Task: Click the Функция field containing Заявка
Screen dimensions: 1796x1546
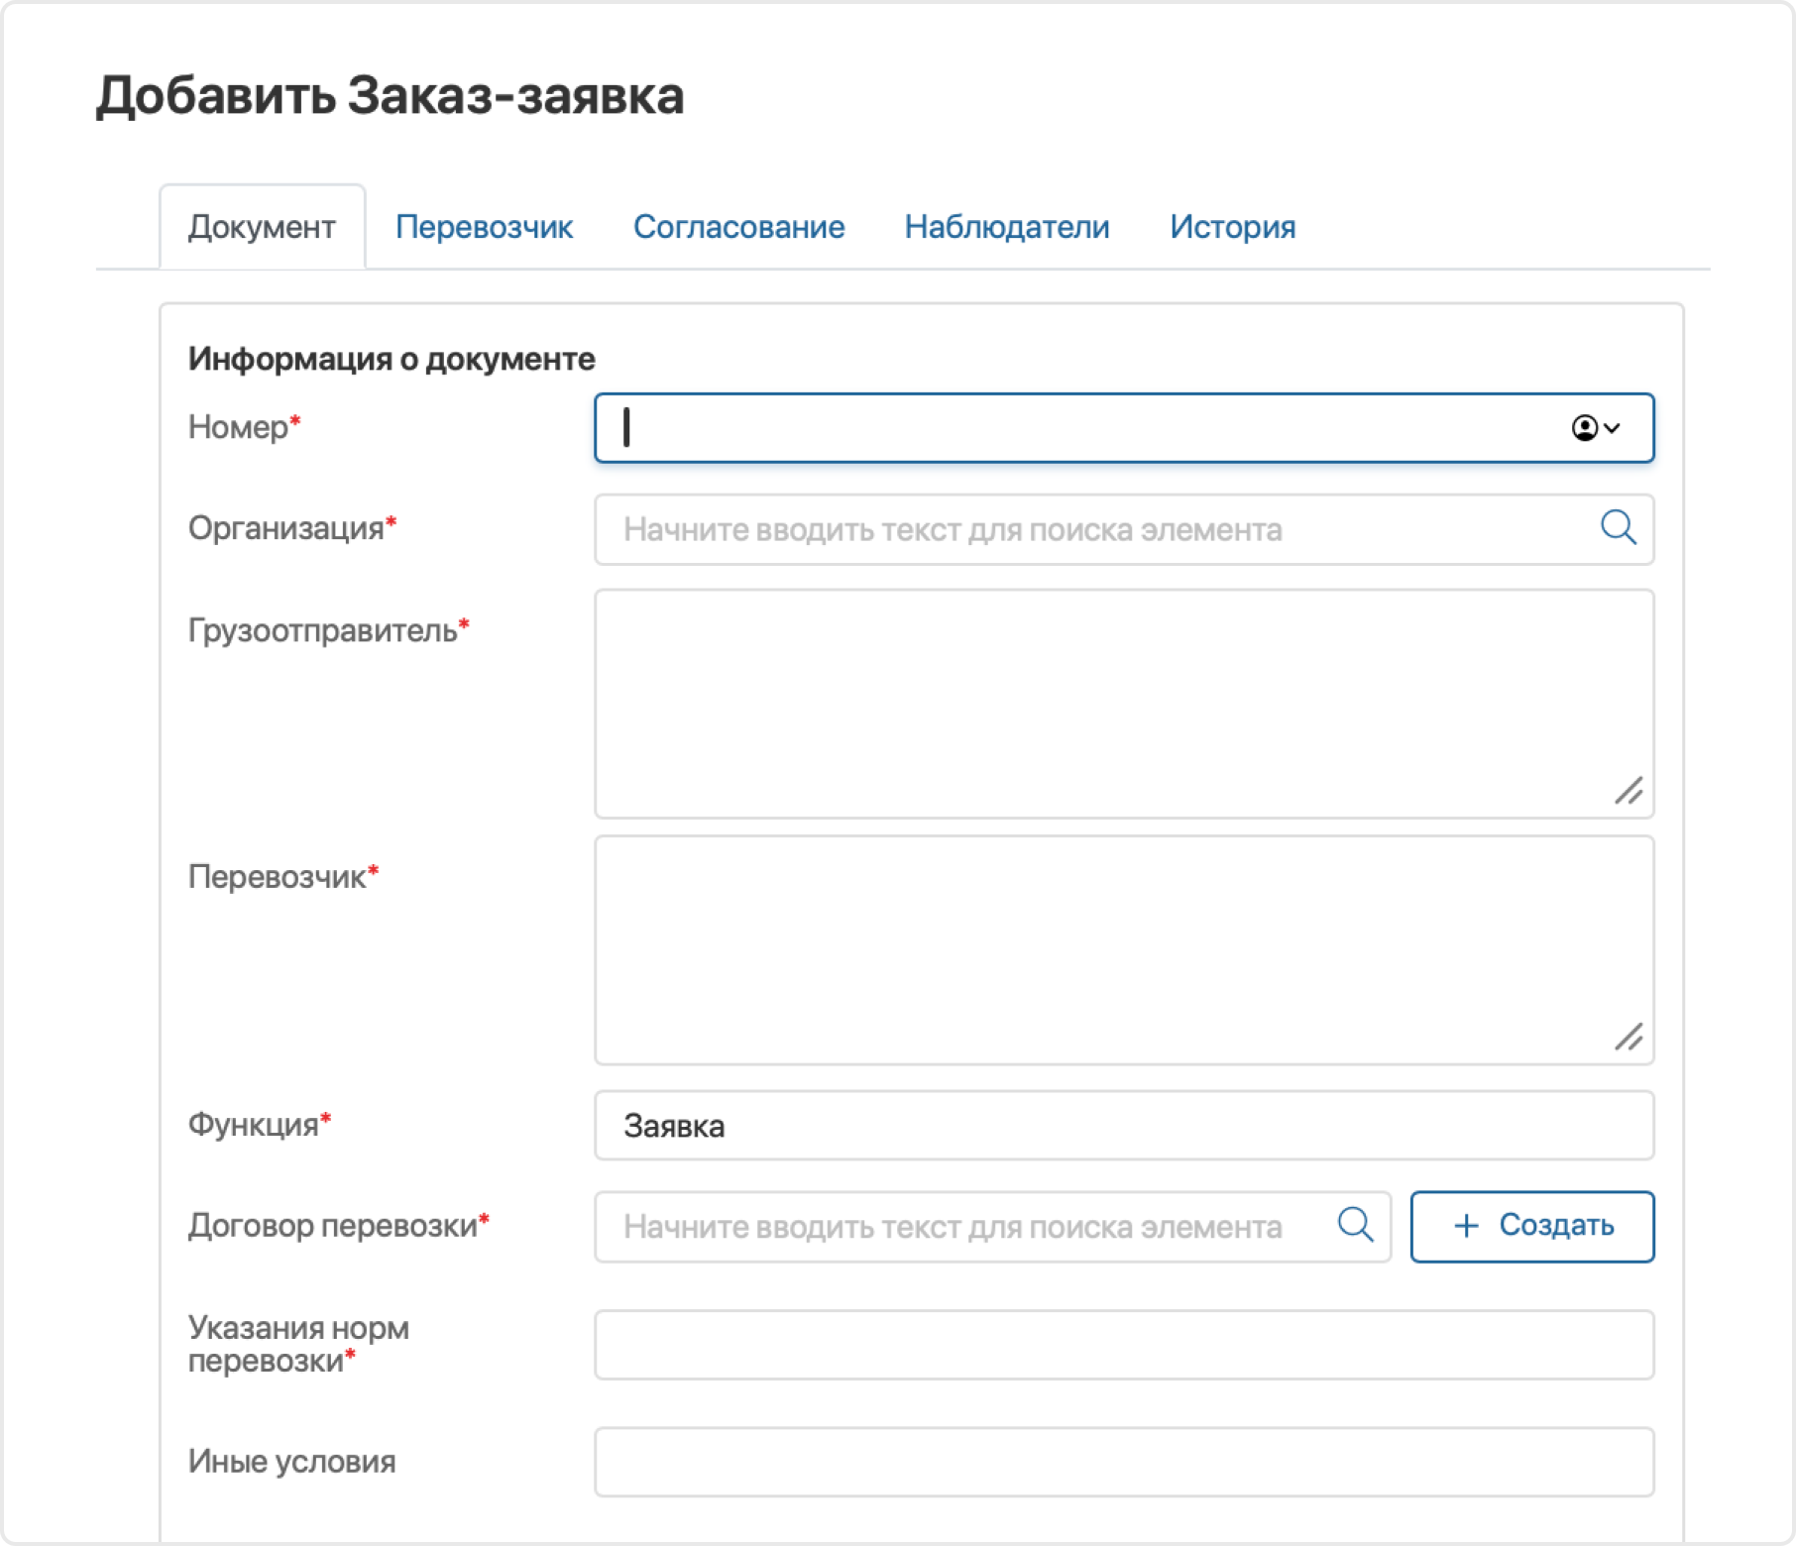Action: 1124,1126
